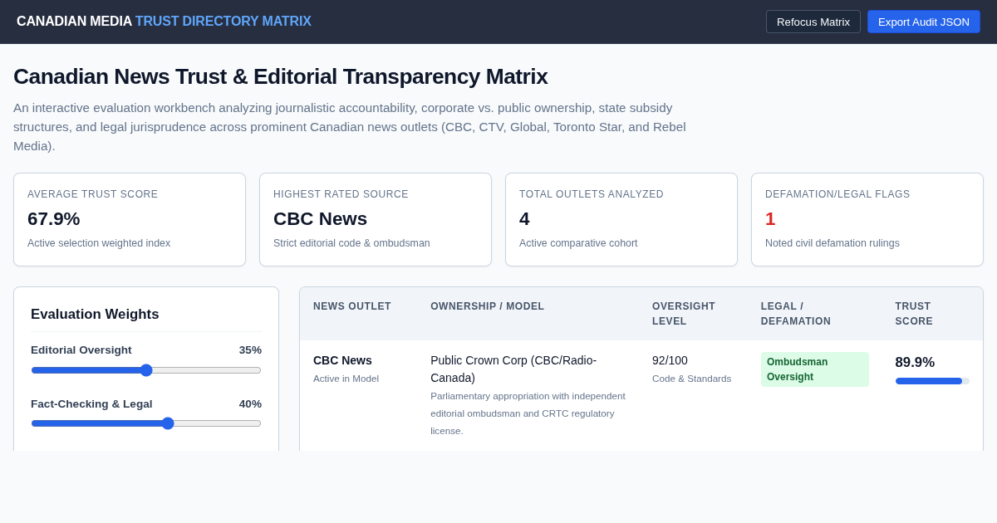Image resolution: width=997 pixels, height=523 pixels.
Task: Sort by Legal / Defamation column header
Action: point(796,314)
